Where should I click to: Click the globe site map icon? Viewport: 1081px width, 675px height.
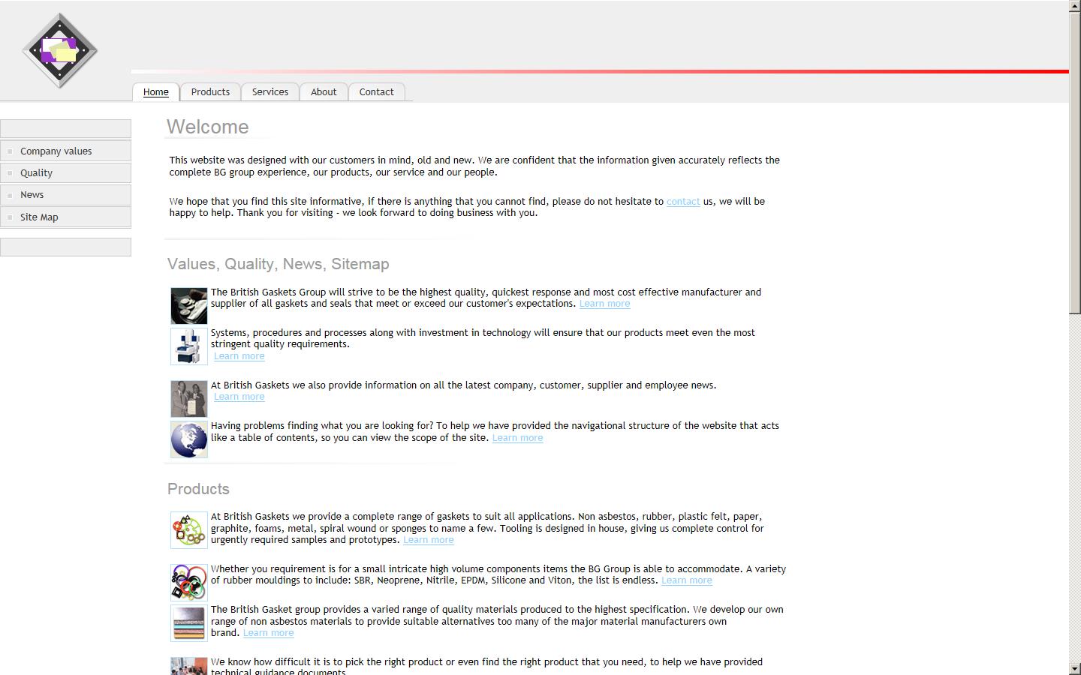tap(188, 439)
